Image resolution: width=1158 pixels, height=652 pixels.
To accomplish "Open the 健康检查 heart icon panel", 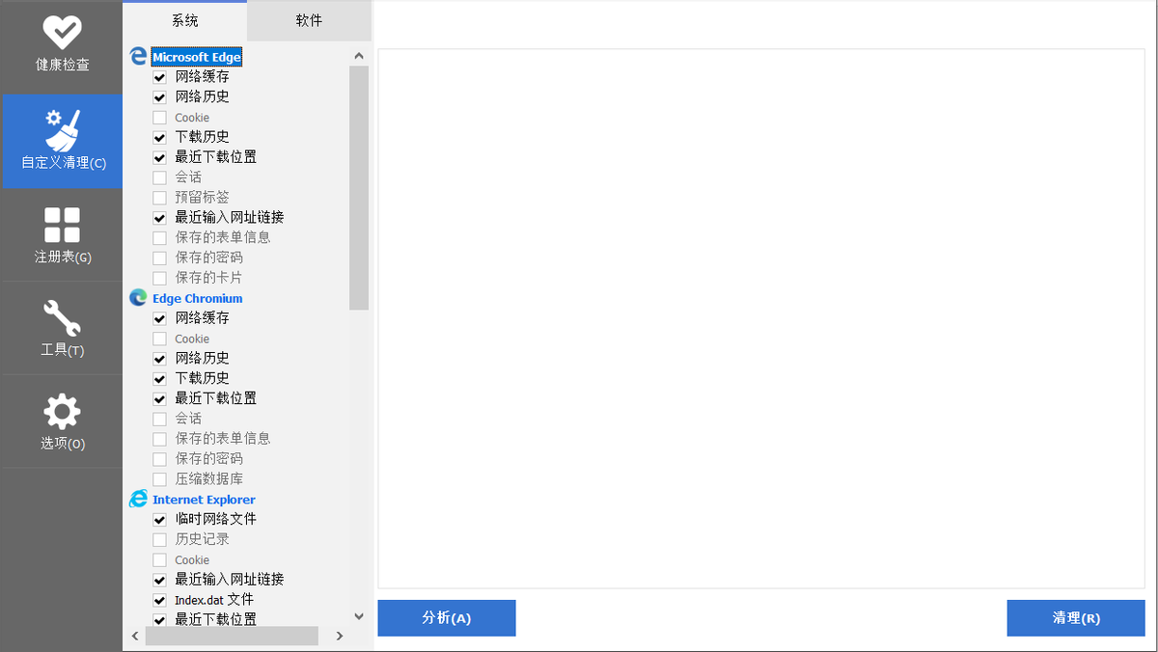I will (x=61, y=43).
